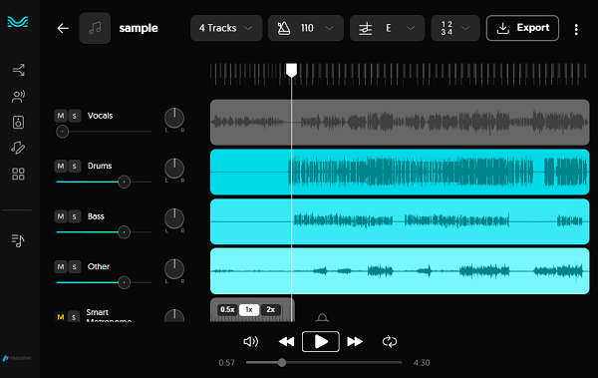This screenshot has height=378, width=598.
Task: Click the speaker mastering sidebar icon
Action: coord(18,123)
